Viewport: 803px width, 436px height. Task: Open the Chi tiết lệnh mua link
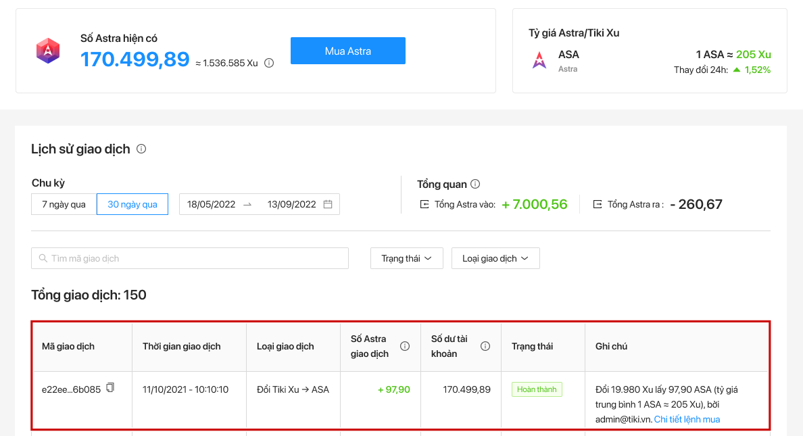click(687, 419)
